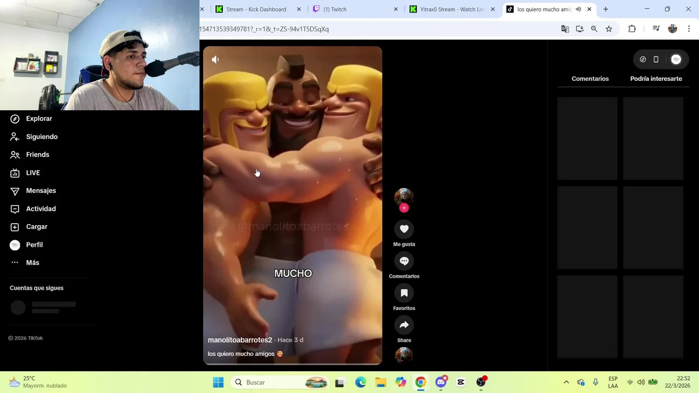699x393 pixels.
Task: Open a new browser tab
Action: pos(606,9)
